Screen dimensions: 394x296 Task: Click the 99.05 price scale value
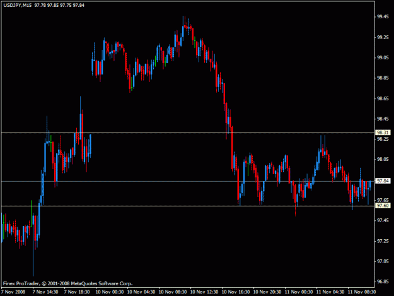point(383,57)
